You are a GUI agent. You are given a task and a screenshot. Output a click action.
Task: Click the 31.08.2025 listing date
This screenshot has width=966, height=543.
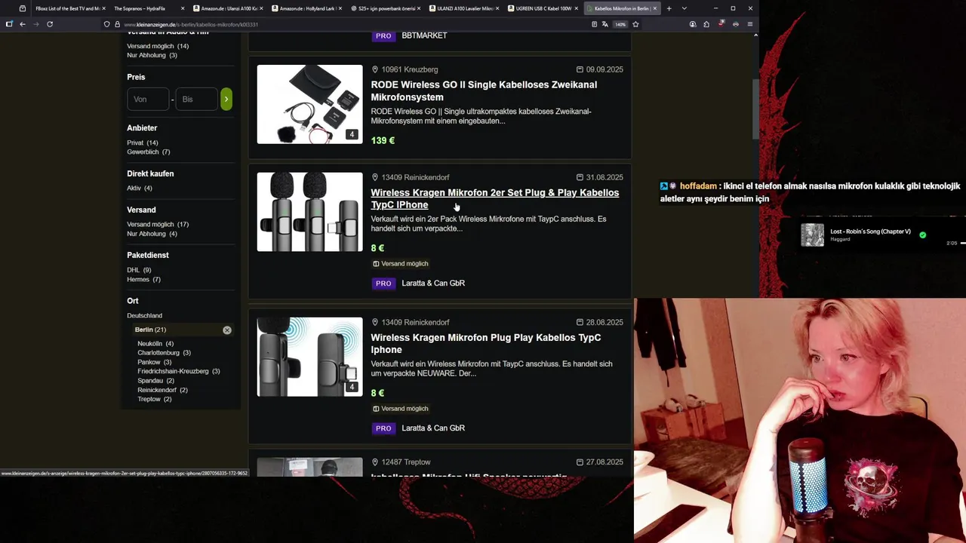click(x=605, y=177)
